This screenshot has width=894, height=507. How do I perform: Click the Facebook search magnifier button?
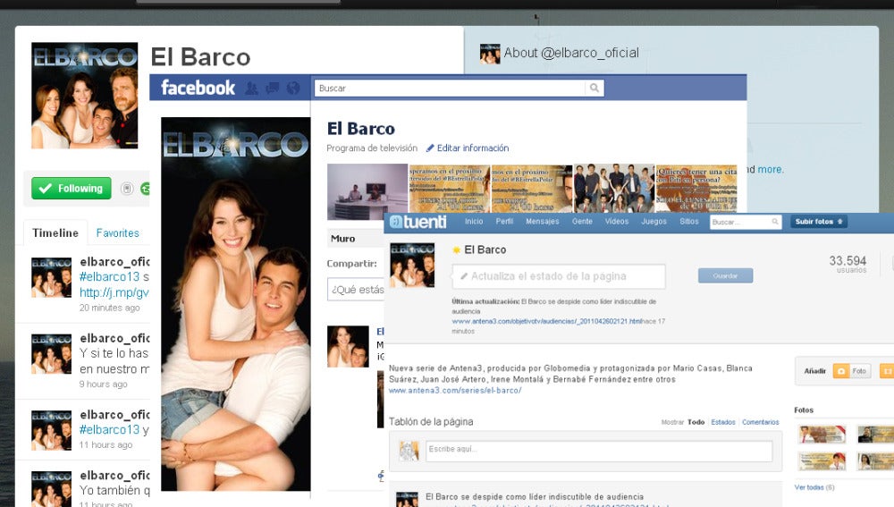click(x=595, y=88)
